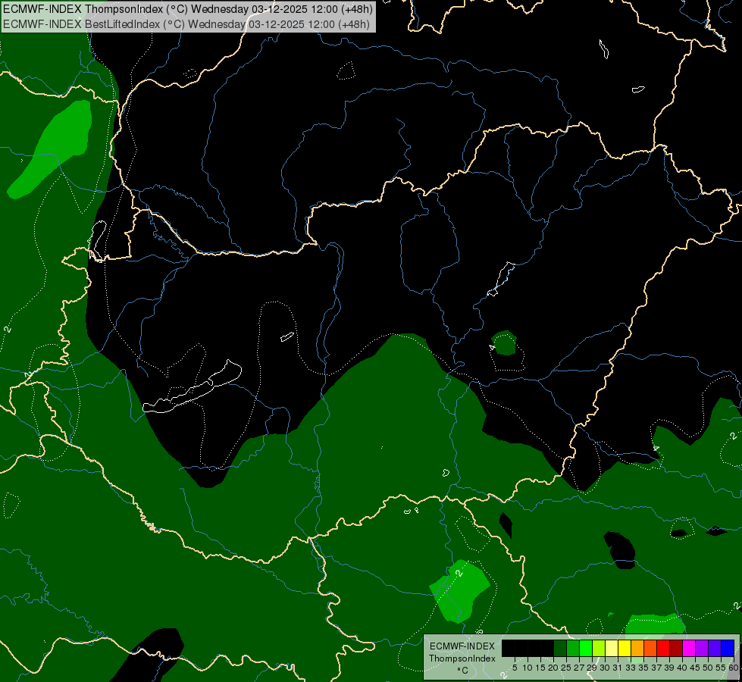Click the legend value label 10
Viewport: 742px width, 682px height.
click(x=528, y=668)
